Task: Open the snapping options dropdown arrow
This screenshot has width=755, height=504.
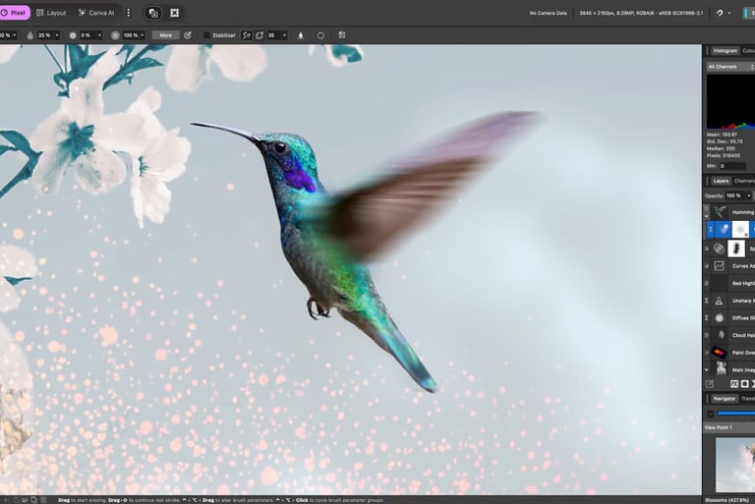Action: [x=729, y=13]
